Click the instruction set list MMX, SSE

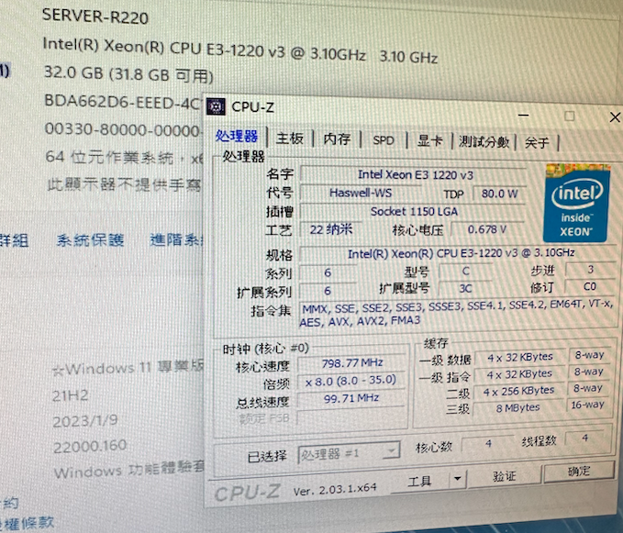(458, 314)
